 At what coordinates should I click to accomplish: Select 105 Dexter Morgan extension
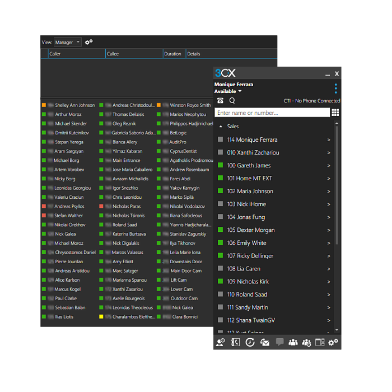click(x=250, y=230)
